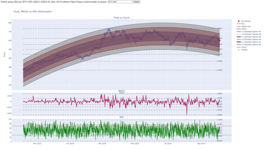The height and width of the screenshot is (150, 266).
Task: Toggle the 1 Standart Sapma Üst legend entry
Action: click(249, 45)
